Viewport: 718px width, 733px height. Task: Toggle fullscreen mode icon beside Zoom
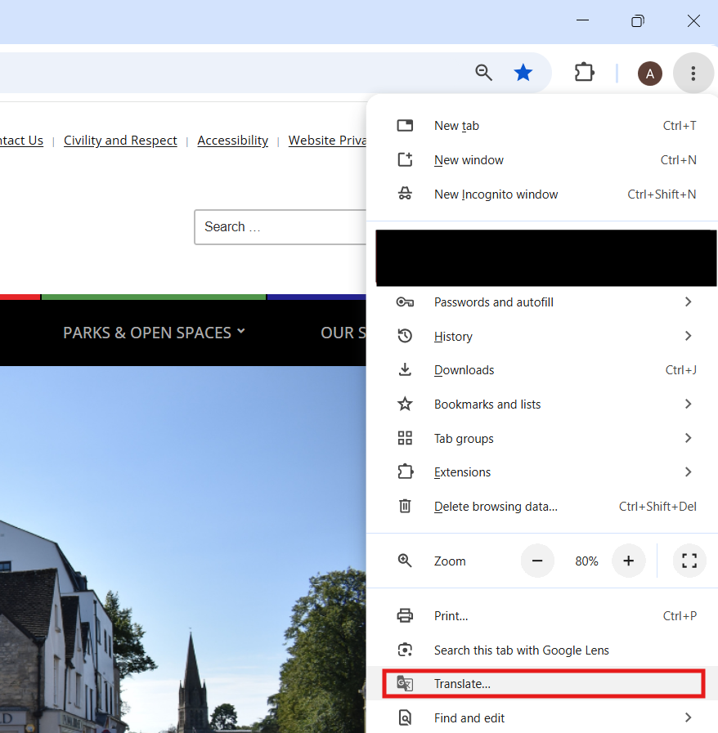689,561
